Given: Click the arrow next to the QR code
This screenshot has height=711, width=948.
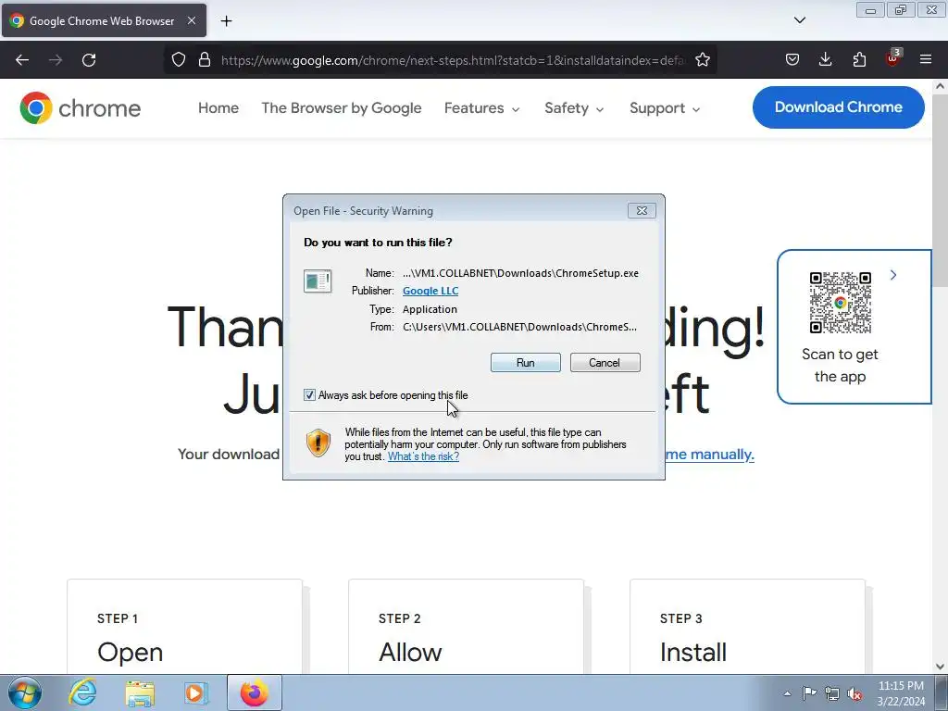Looking at the screenshot, I should (x=893, y=275).
